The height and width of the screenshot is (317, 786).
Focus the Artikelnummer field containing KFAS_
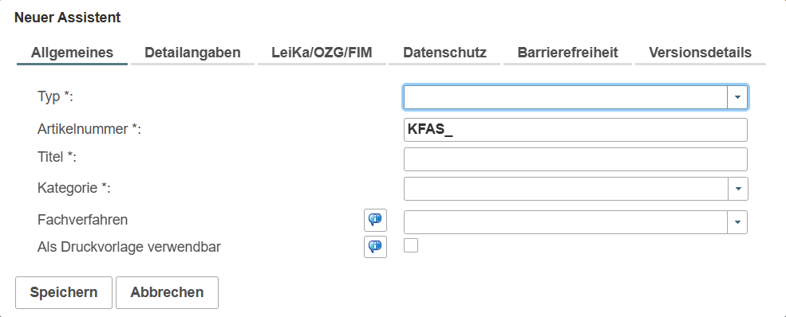tap(575, 130)
